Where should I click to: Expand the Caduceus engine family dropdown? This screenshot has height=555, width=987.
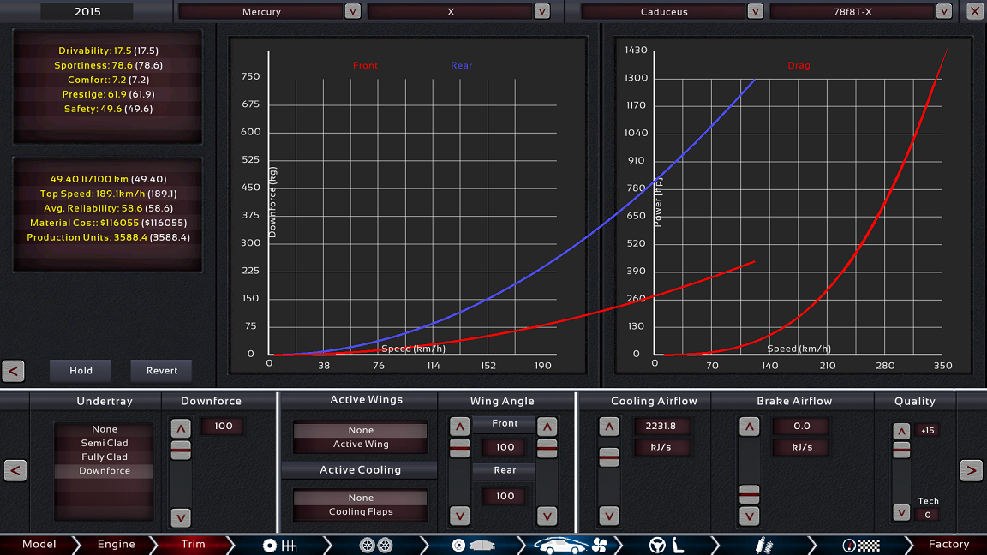coord(755,11)
